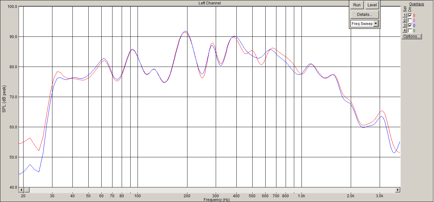Image resolution: width=434 pixels, height=202 pixels.
Task: Click the red 0 overlay color value
Action: (x=414, y=16)
